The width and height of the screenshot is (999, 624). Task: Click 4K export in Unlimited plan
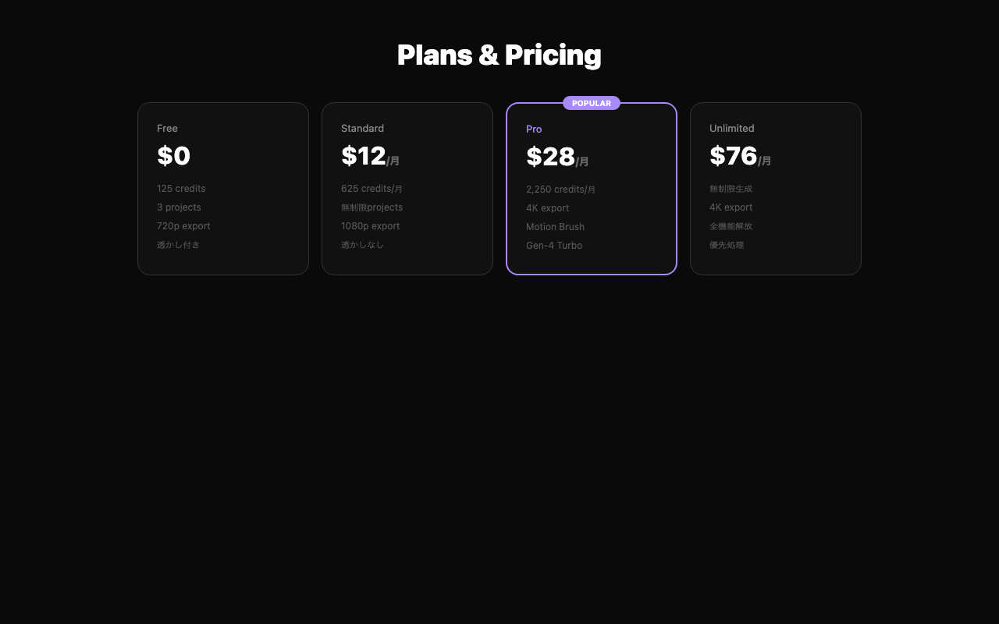(x=731, y=207)
